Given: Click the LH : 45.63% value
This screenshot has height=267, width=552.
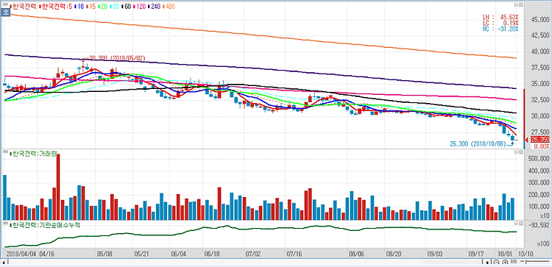Looking at the screenshot, I should [501, 17].
